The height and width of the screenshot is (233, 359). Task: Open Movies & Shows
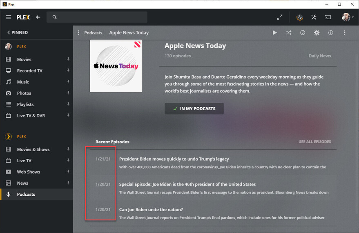click(x=33, y=149)
